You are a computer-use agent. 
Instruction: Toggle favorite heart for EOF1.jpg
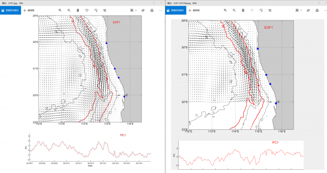pos(87,10)
